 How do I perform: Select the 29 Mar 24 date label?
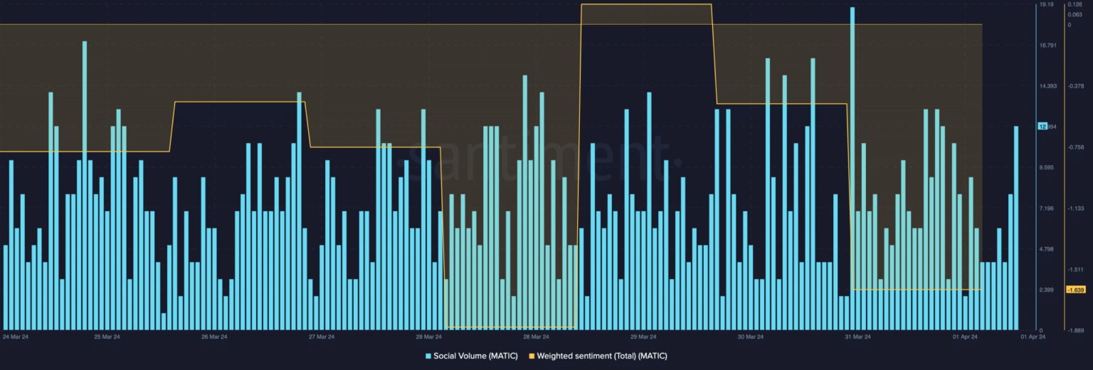(x=643, y=337)
